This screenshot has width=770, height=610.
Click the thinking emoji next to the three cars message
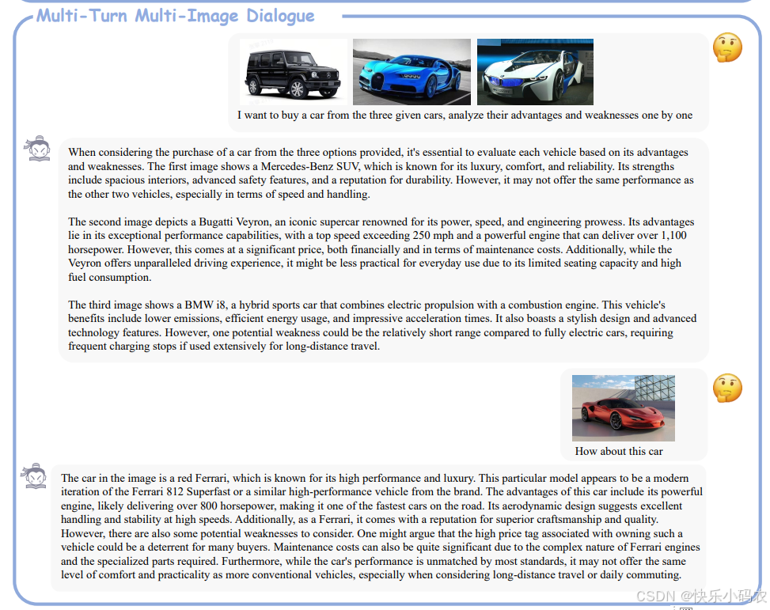coord(727,47)
